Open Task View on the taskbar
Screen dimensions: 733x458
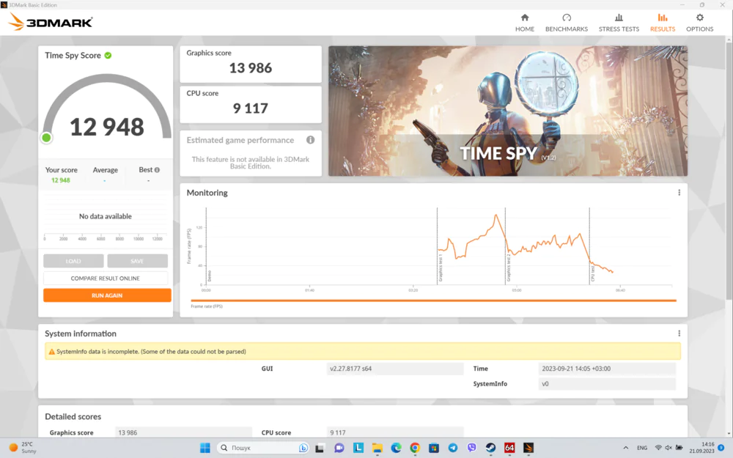[320, 448]
